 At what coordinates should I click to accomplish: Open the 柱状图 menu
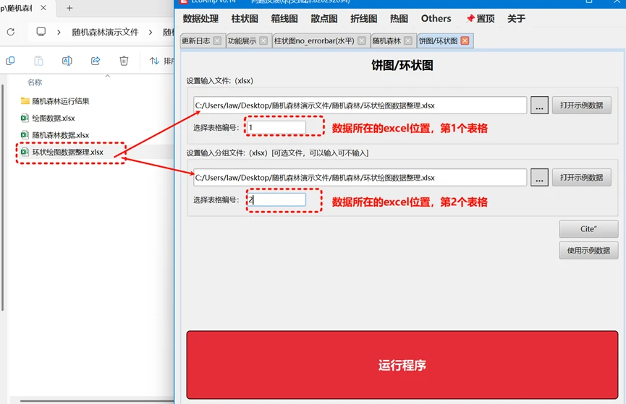[x=245, y=19]
